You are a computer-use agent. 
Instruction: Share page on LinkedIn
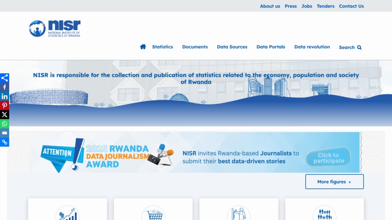[x=5, y=96]
